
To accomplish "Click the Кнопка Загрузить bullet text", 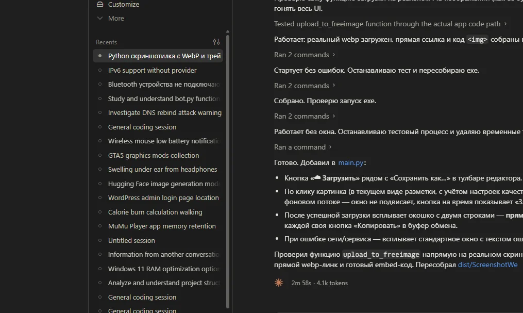I will [403, 178].
